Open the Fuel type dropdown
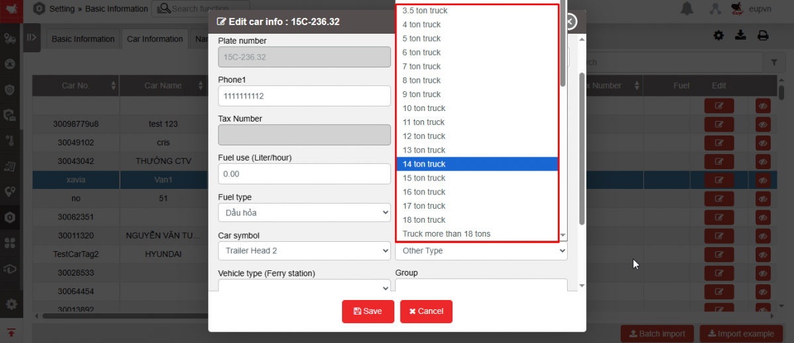This screenshot has width=794, height=343. tap(304, 213)
